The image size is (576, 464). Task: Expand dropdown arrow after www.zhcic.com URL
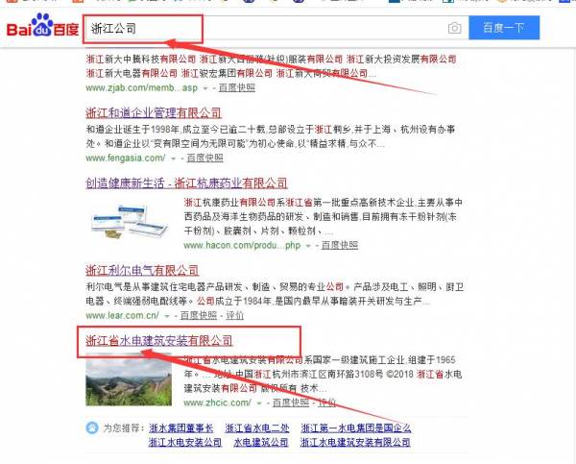(x=259, y=403)
